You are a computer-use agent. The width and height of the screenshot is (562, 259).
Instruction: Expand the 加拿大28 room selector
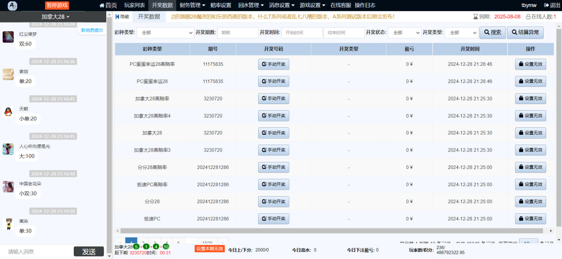pyautogui.click(x=55, y=17)
